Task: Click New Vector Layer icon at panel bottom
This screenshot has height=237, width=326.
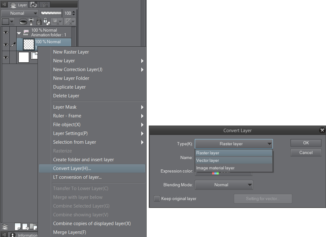Action: click(x=25, y=226)
